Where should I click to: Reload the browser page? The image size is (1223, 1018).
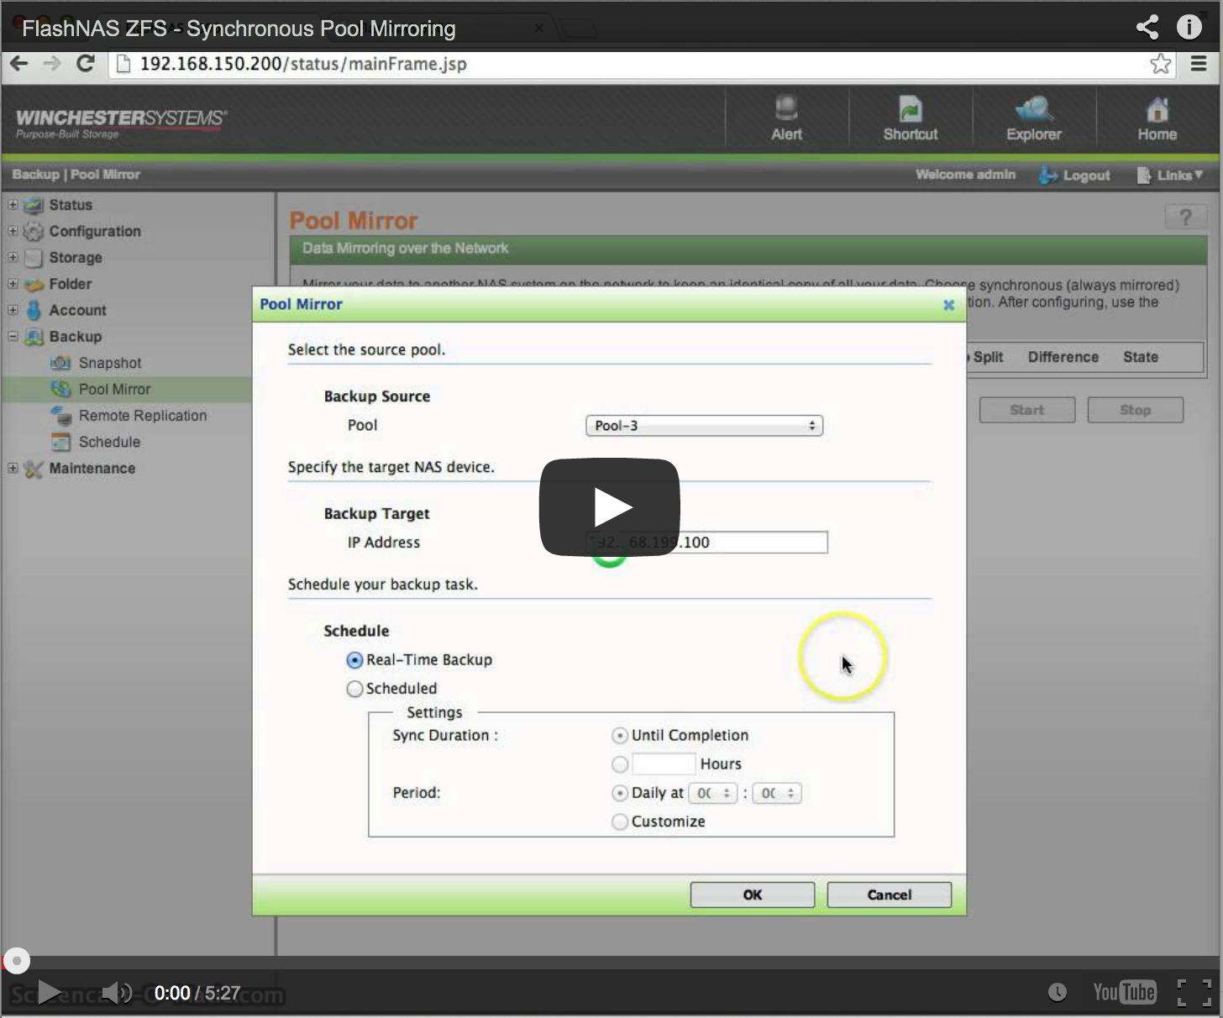[85, 63]
